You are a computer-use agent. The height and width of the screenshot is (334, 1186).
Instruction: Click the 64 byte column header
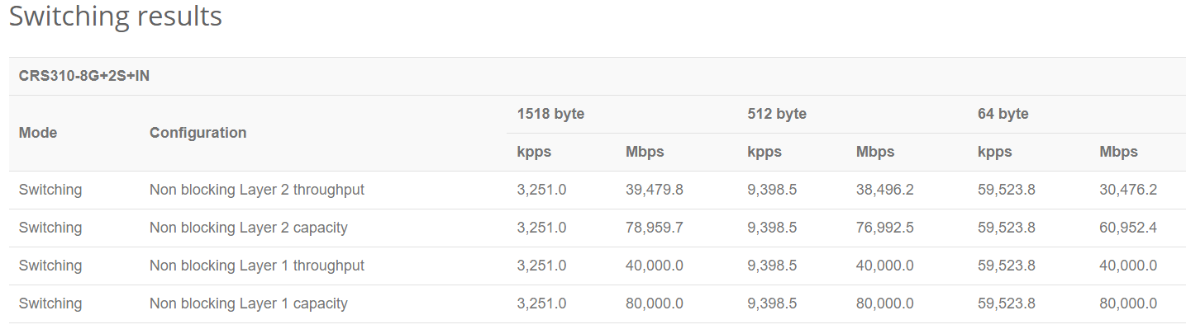coord(1003,114)
